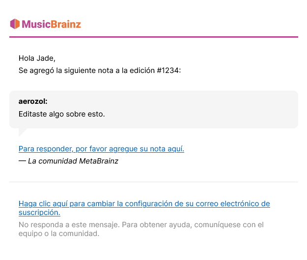Click the MusicBrainz hexagon logo icon

click(x=15, y=24)
